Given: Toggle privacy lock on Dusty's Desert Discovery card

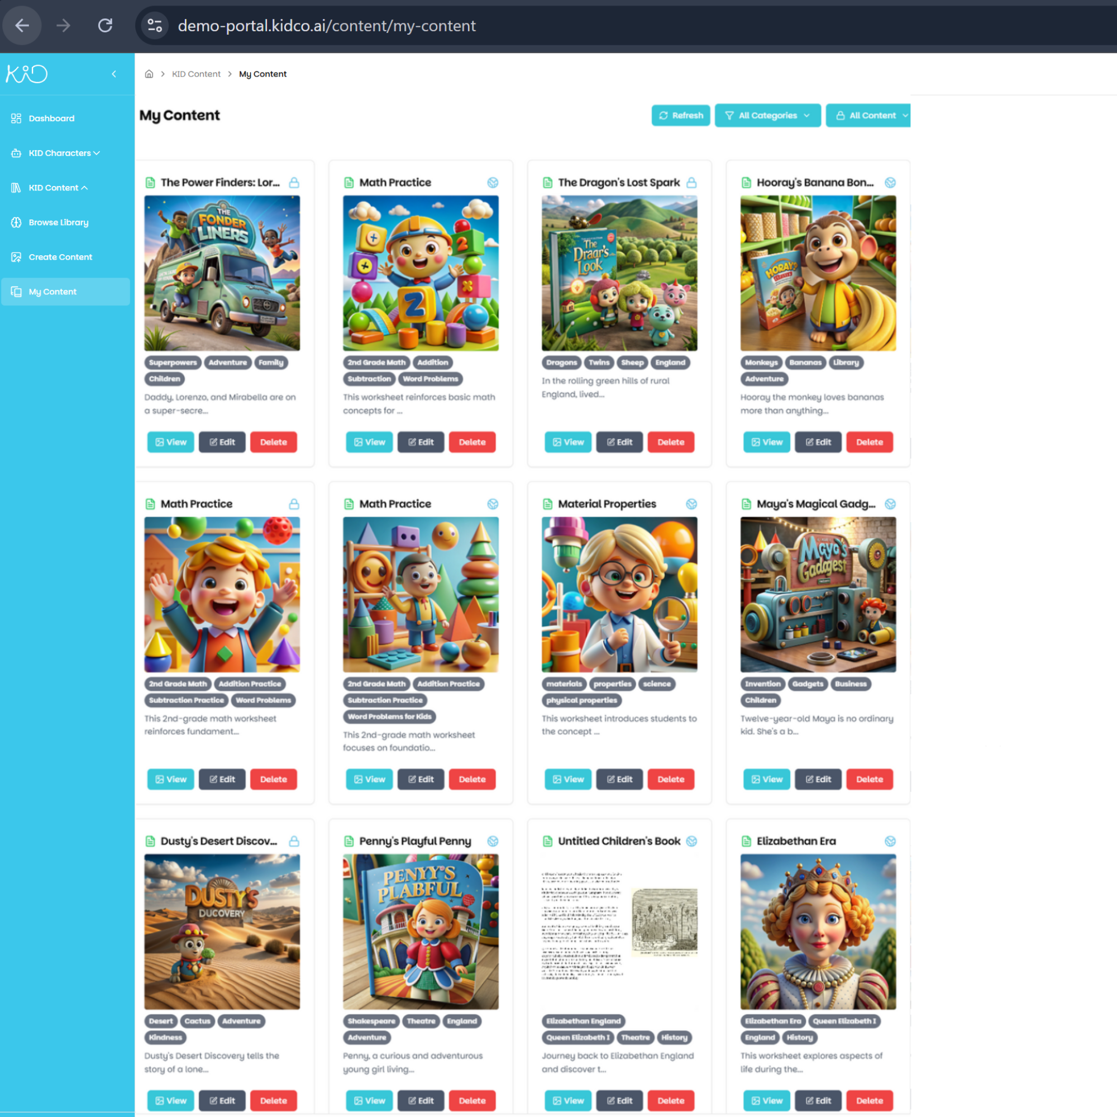Looking at the screenshot, I should click(x=294, y=841).
